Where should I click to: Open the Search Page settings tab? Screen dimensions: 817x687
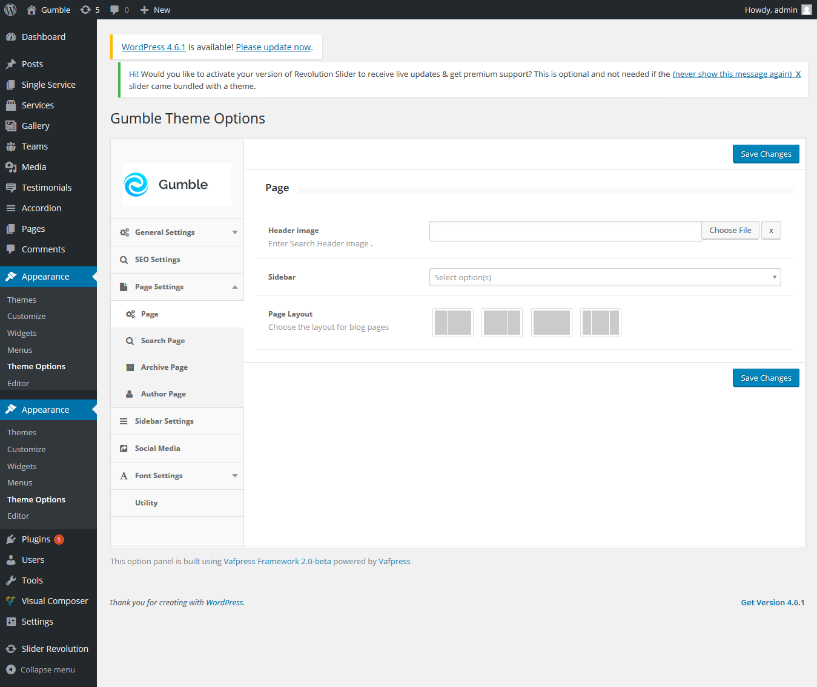[x=163, y=341]
